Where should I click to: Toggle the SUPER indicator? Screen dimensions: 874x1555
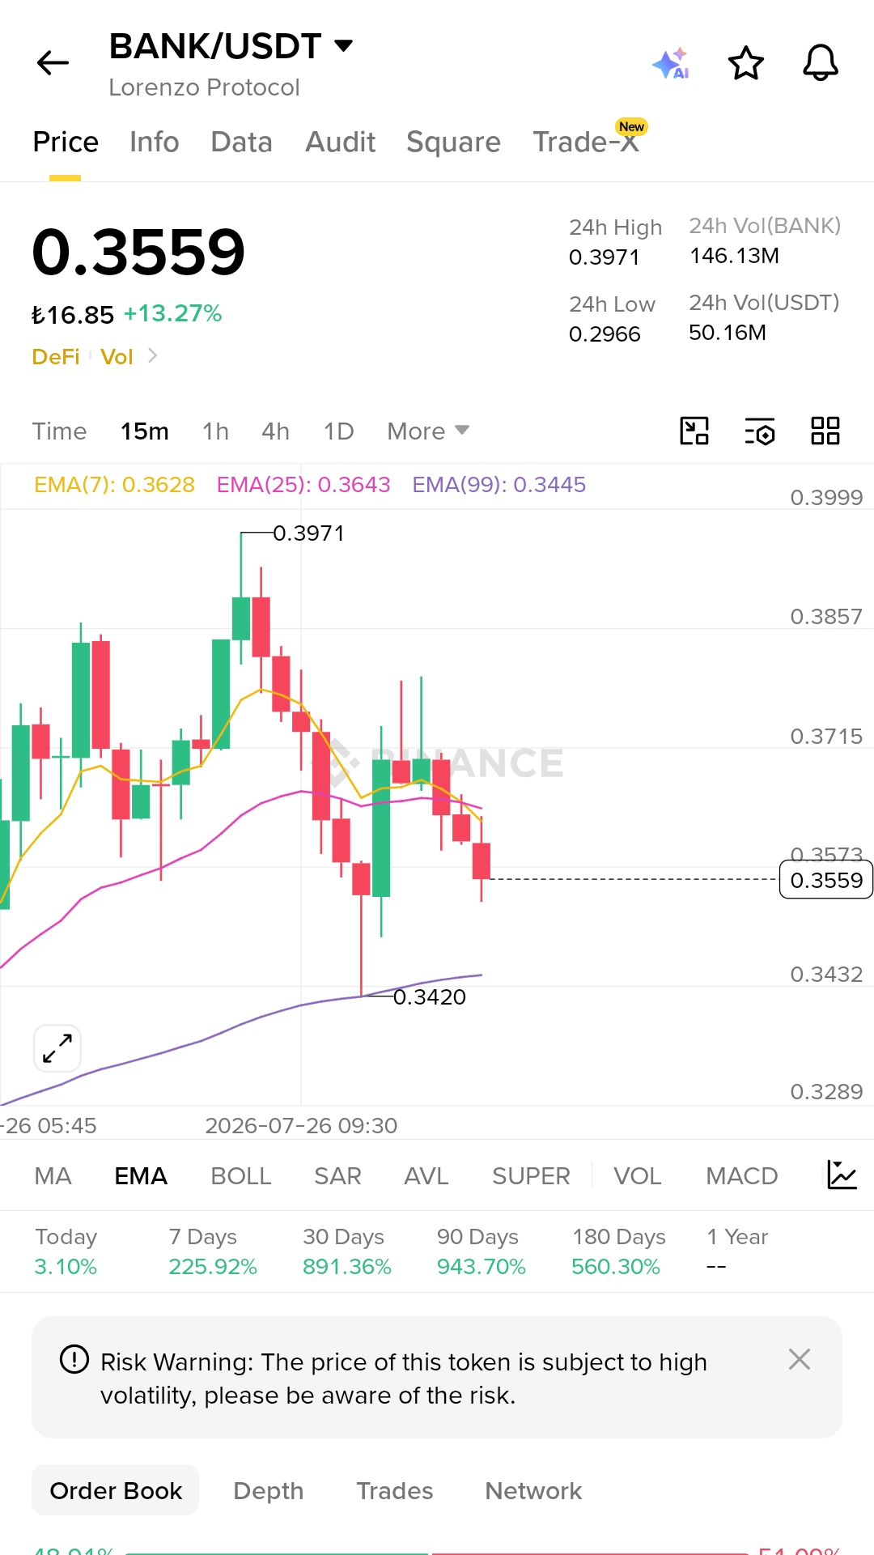pos(531,1175)
